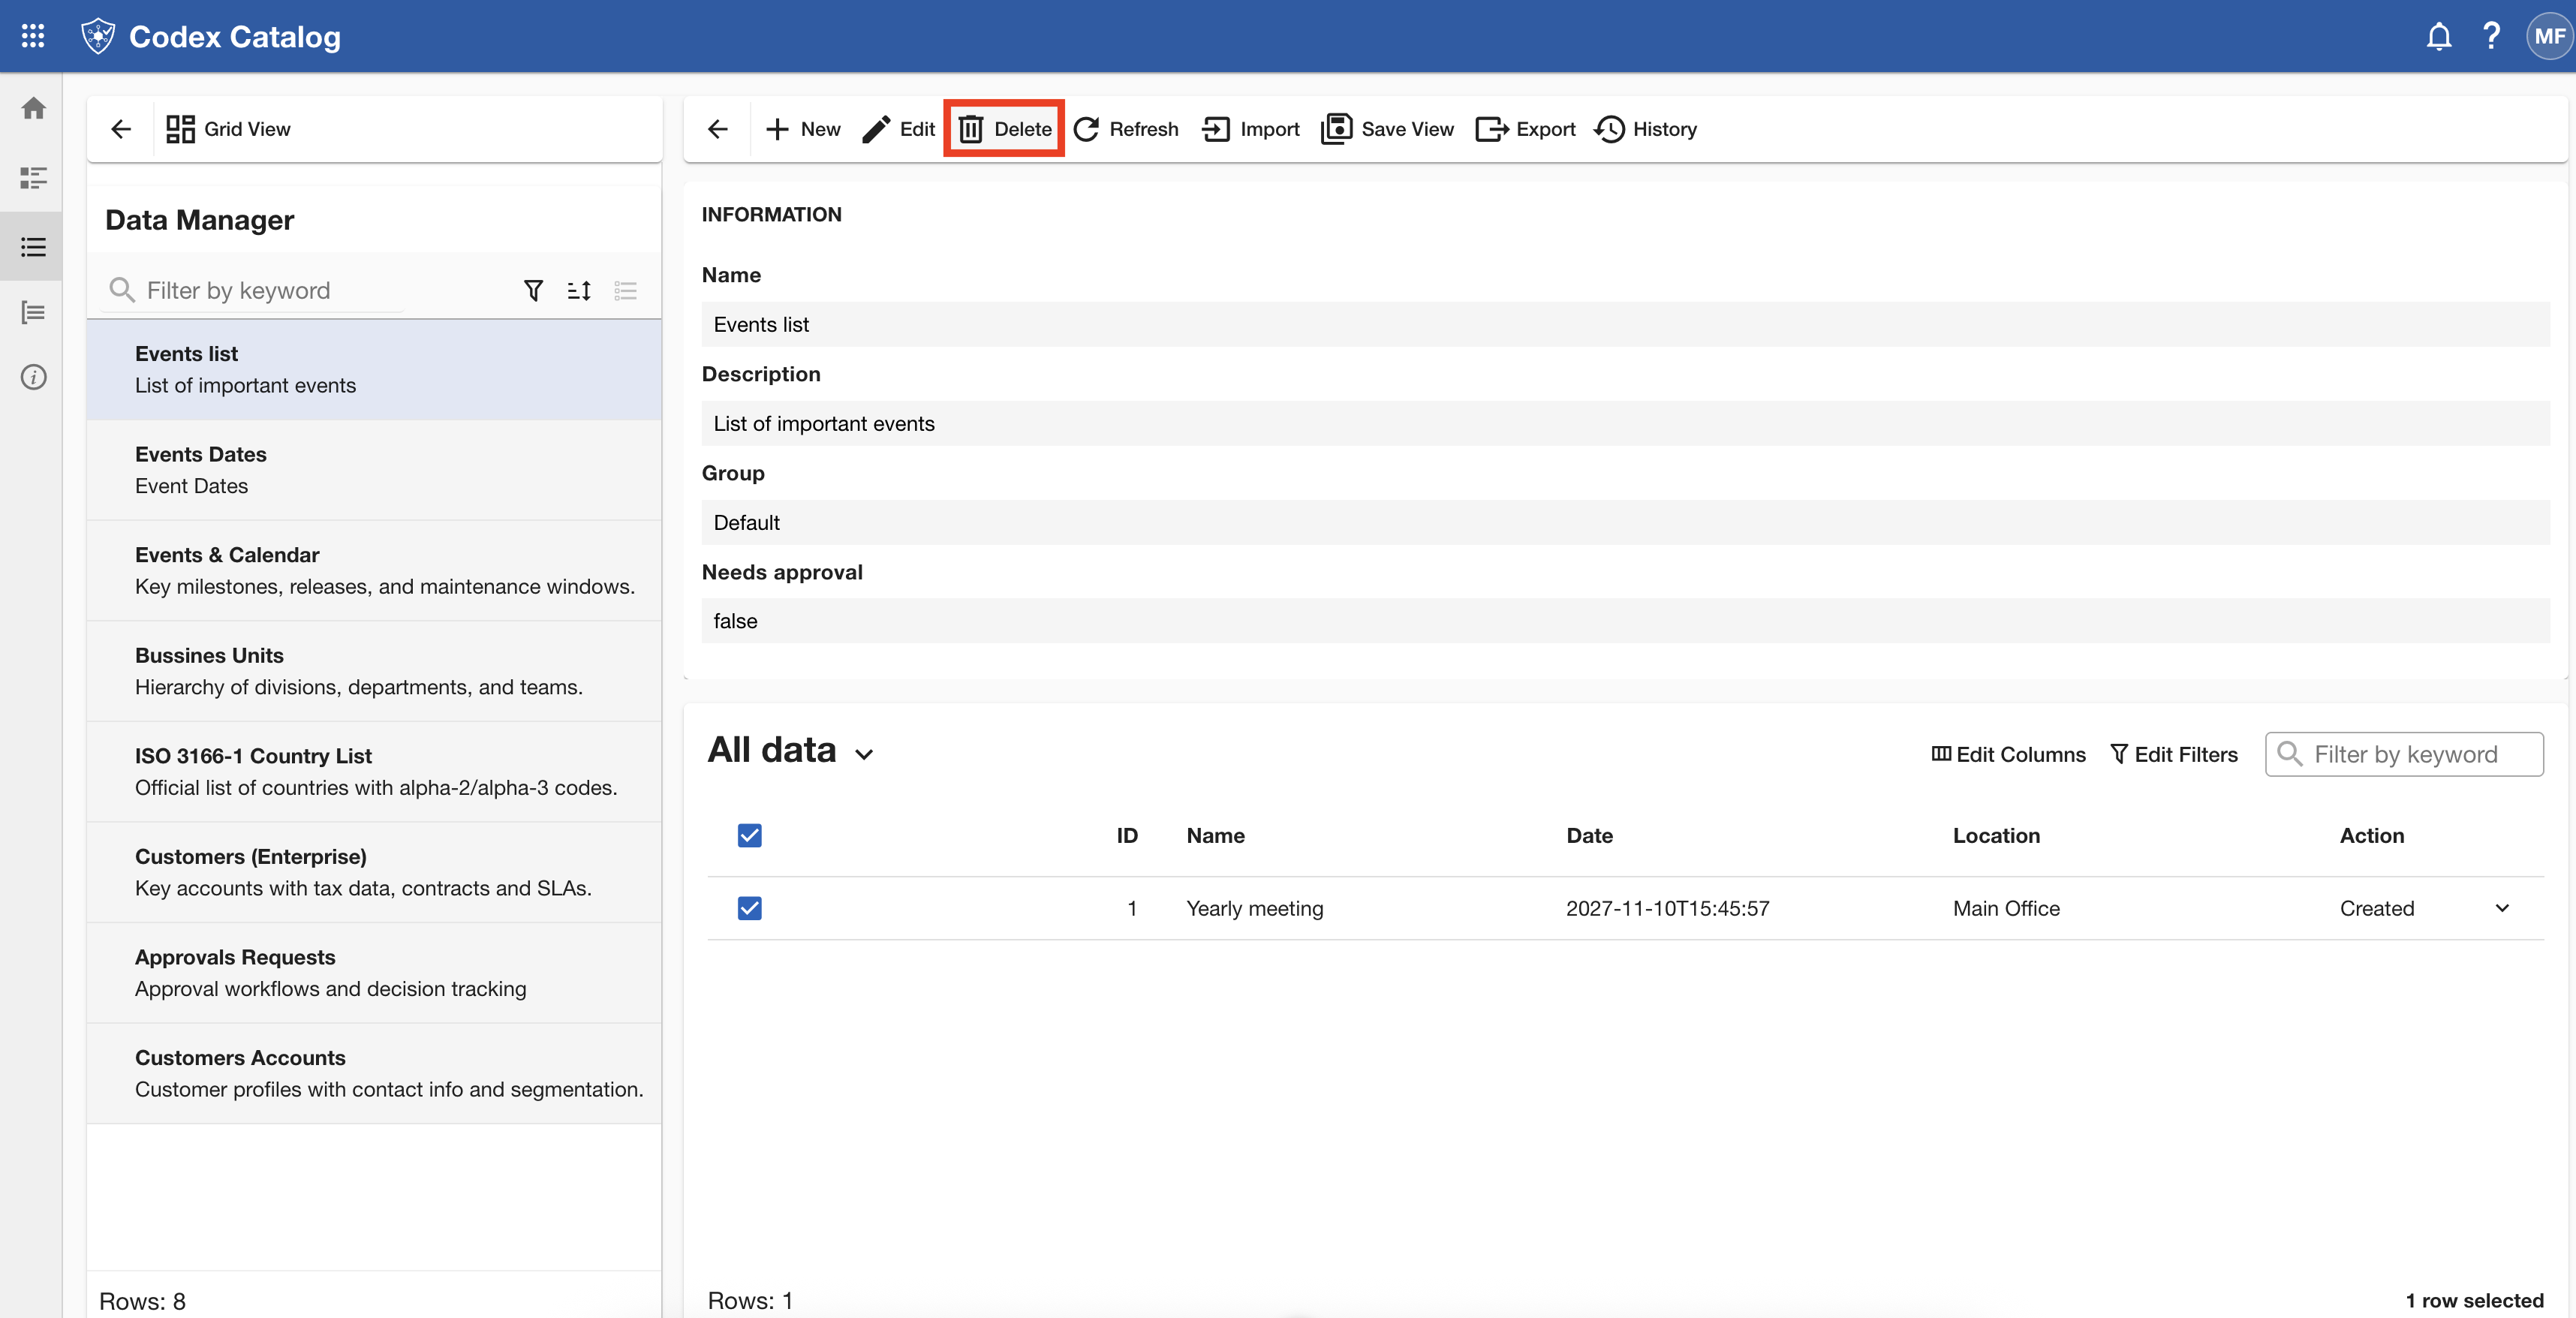Click Edit Filters

coord(2173,755)
